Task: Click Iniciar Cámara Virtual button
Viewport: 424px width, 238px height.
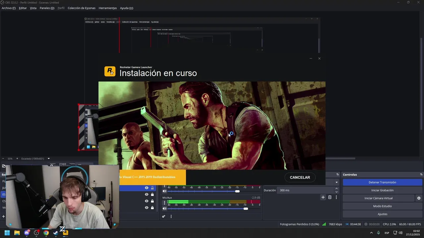Action: click(378, 198)
